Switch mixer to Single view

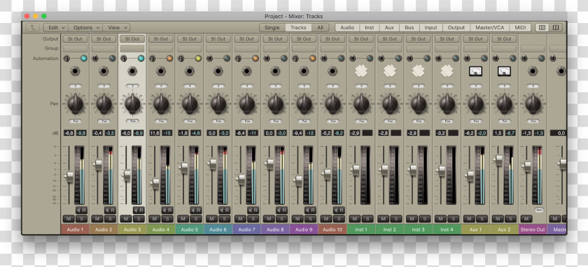[x=272, y=27]
